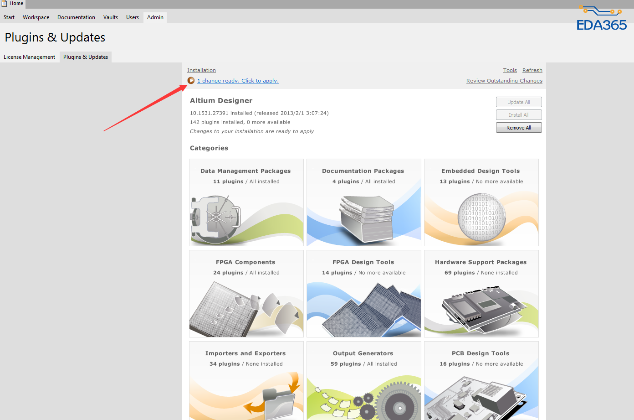Click the PCB Design Tools title
The width and height of the screenshot is (634, 420).
pos(481,353)
